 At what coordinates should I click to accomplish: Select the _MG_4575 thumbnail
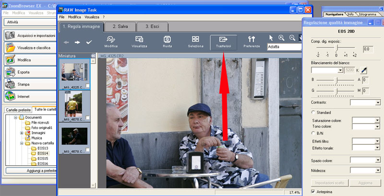pyautogui.click(x=74, y=104)
